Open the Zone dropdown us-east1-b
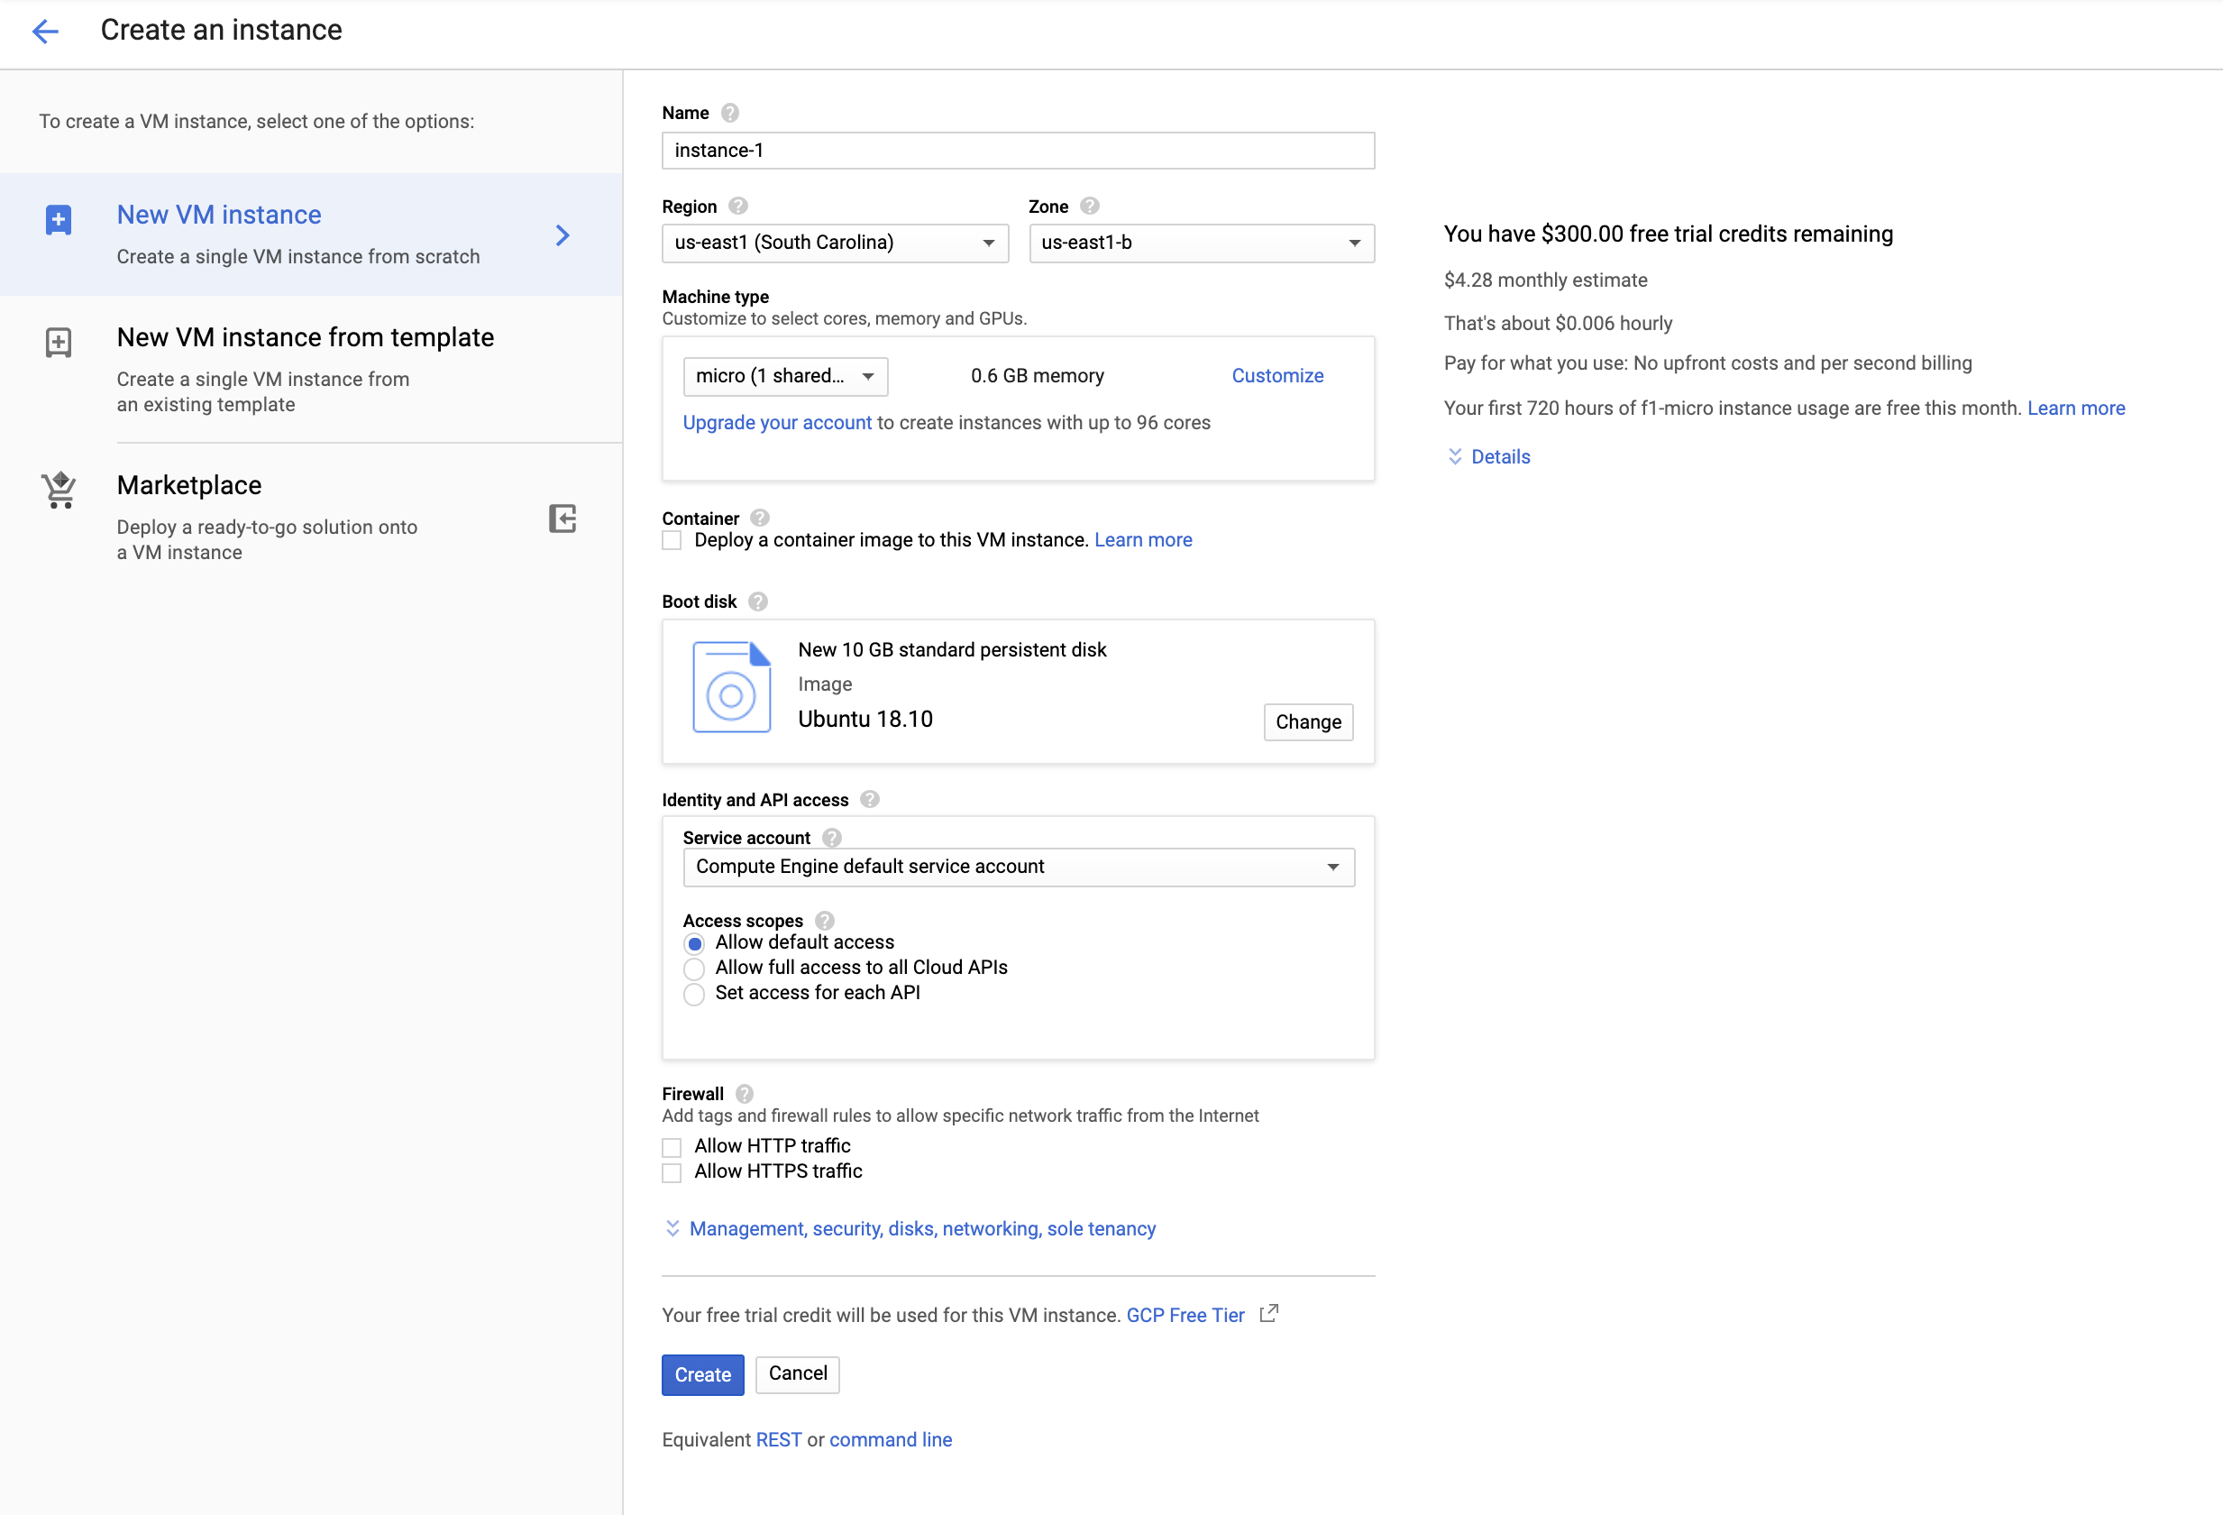 coord(1202,243)
